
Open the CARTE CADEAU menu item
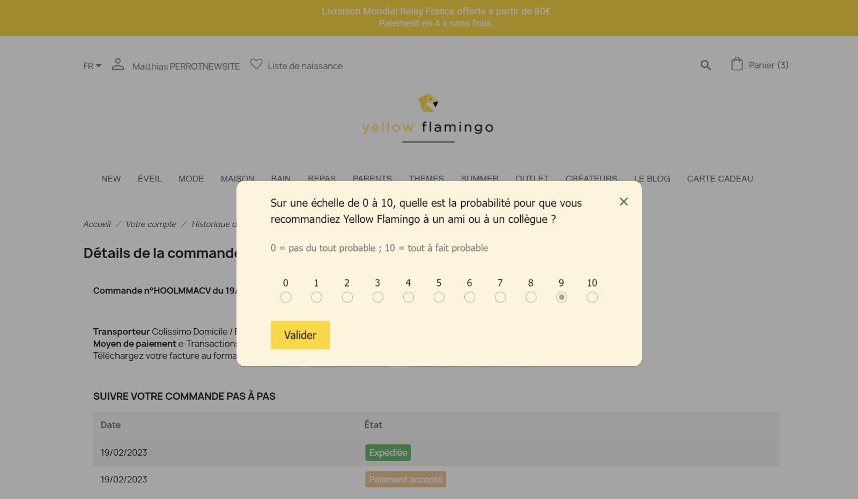(720, 179)
